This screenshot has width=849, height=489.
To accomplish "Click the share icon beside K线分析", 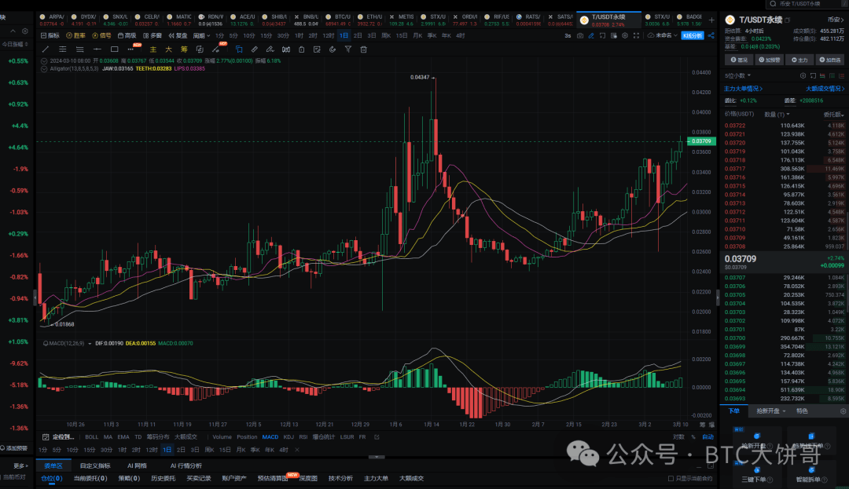I will click(x=713, y=36).
